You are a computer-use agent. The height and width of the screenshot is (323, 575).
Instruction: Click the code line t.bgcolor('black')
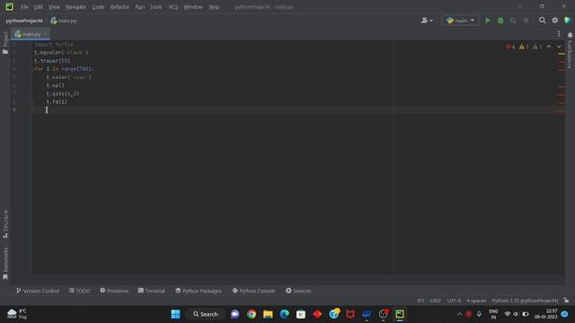click(x=61, y=52)
